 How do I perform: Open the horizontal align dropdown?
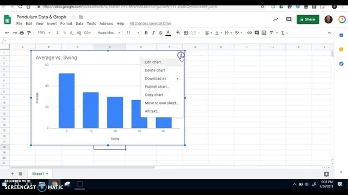(x=208, y=32)
